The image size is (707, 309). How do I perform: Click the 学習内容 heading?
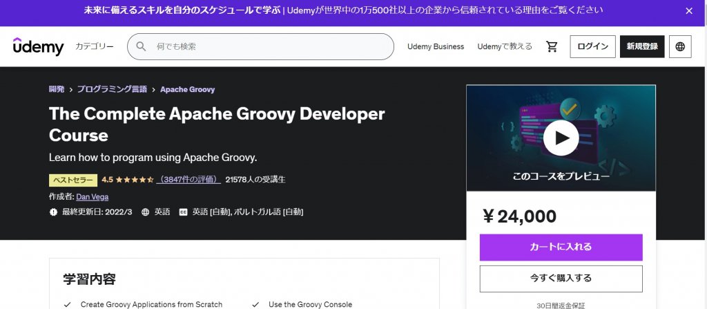coord(89,279)
